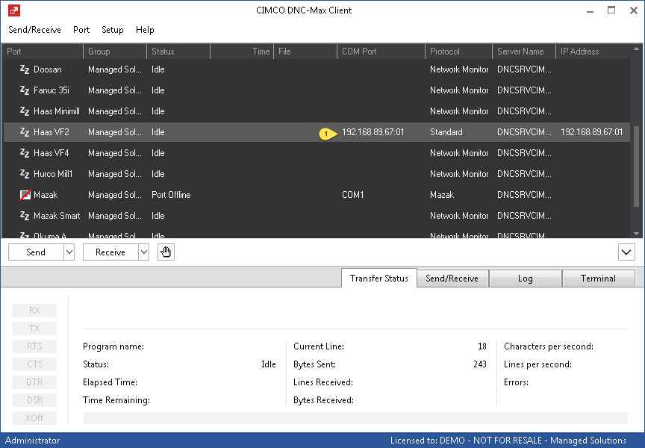Click the port list scrollbar down arrow

(636, 233)
